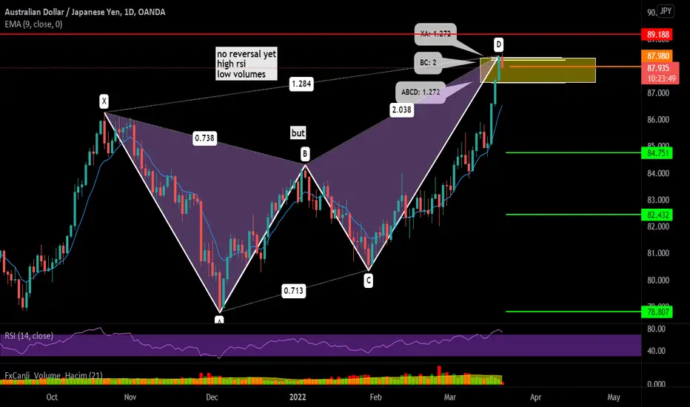This screenshot has height=407, width=690.
Task: Click the 0.713 ratio label
Action: (x=293, y=290)
